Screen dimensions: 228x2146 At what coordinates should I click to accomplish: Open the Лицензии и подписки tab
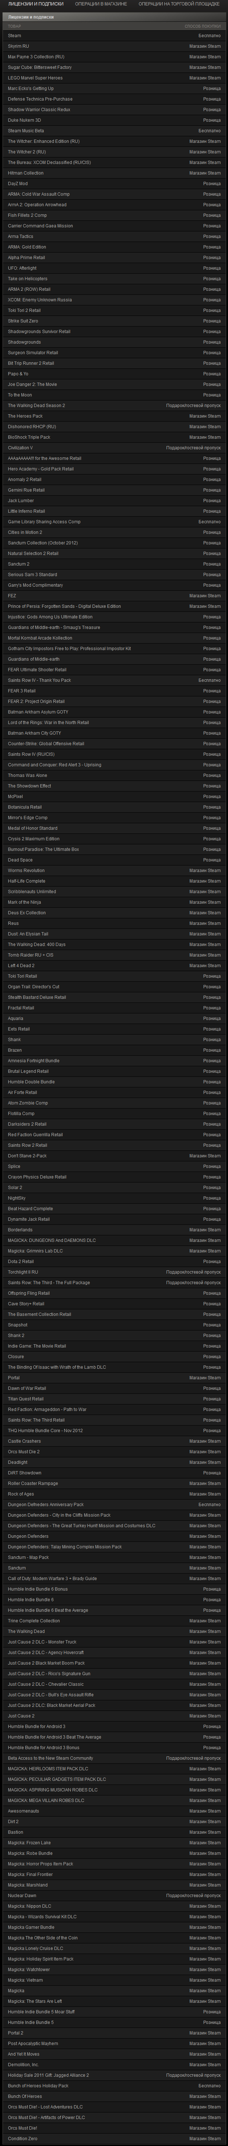tap(34, 4)
